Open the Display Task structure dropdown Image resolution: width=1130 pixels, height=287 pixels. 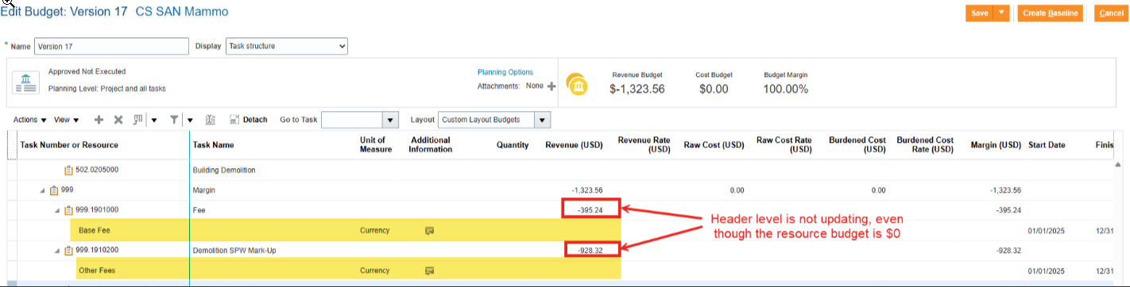point(287,46)
